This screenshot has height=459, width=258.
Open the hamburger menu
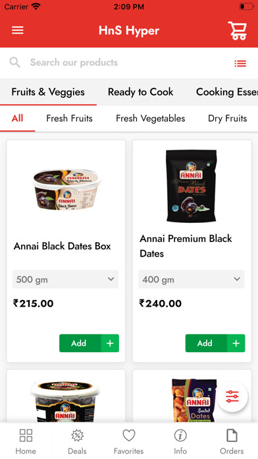pos(18,30)
